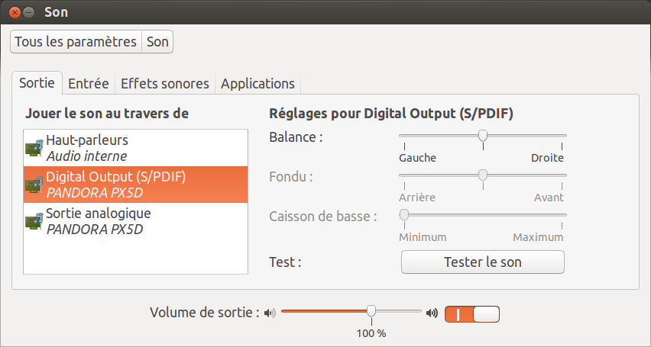
Task: Click the Haut-parleurs sound card icon
Action: coord(34,148)
